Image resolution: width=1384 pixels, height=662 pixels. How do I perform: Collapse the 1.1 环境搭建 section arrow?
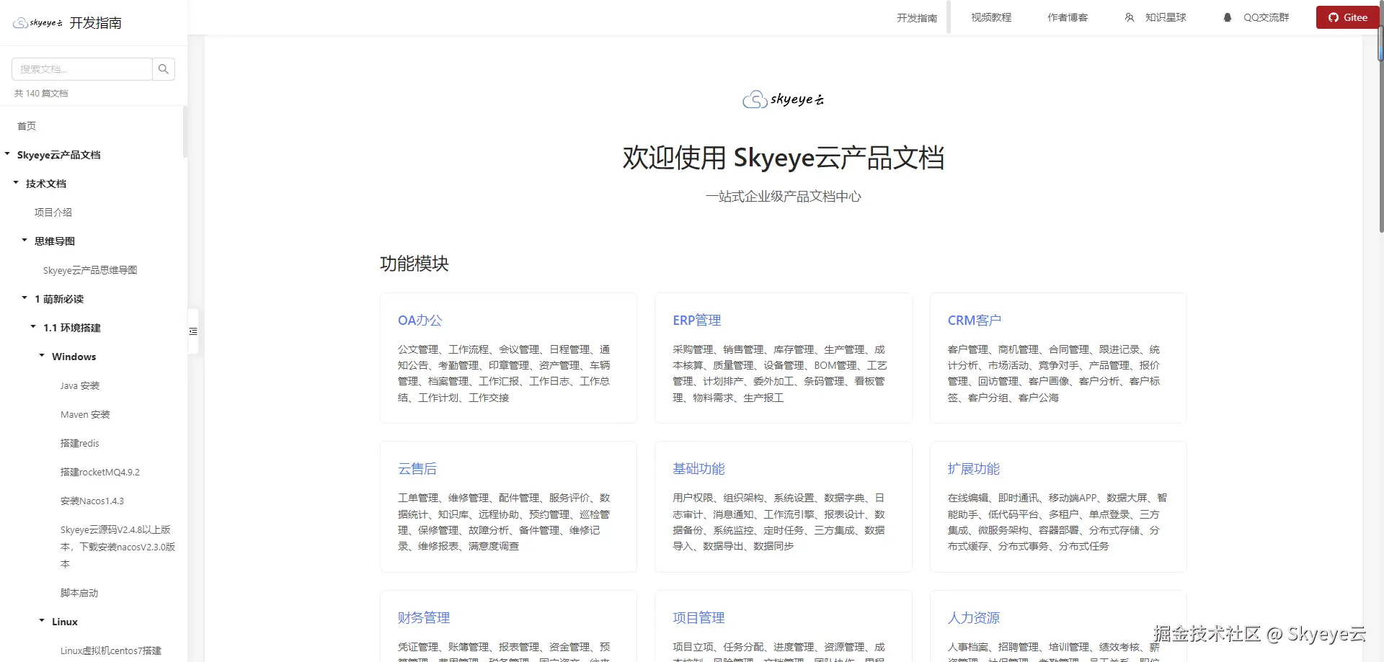pos(33,327)
